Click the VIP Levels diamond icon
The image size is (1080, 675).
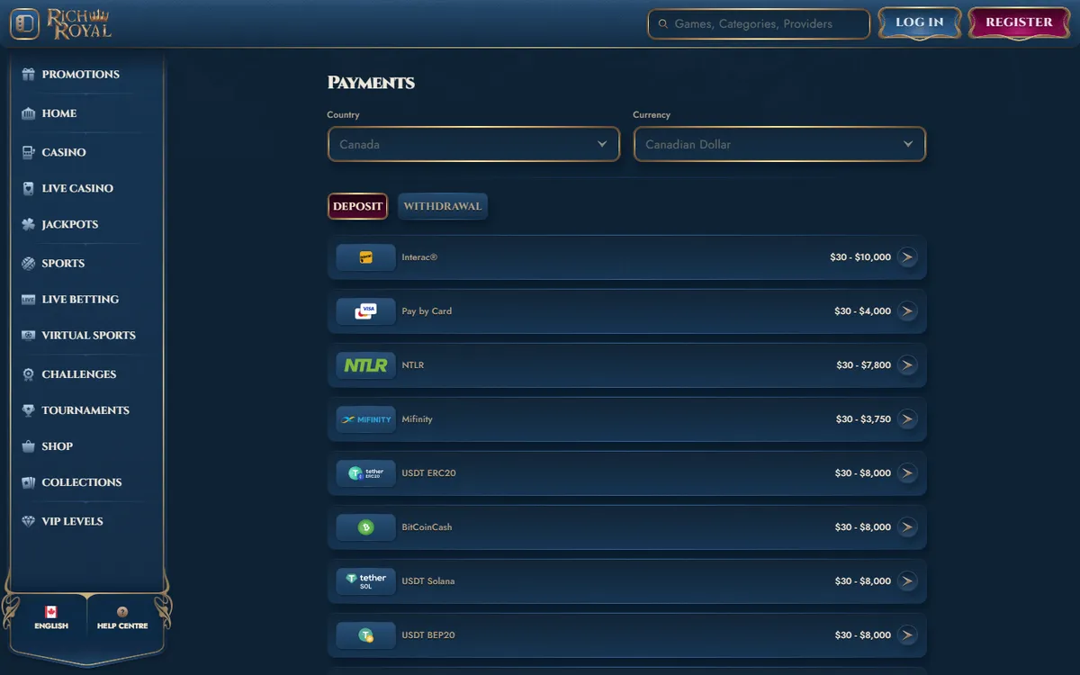[x=28, y=521]
